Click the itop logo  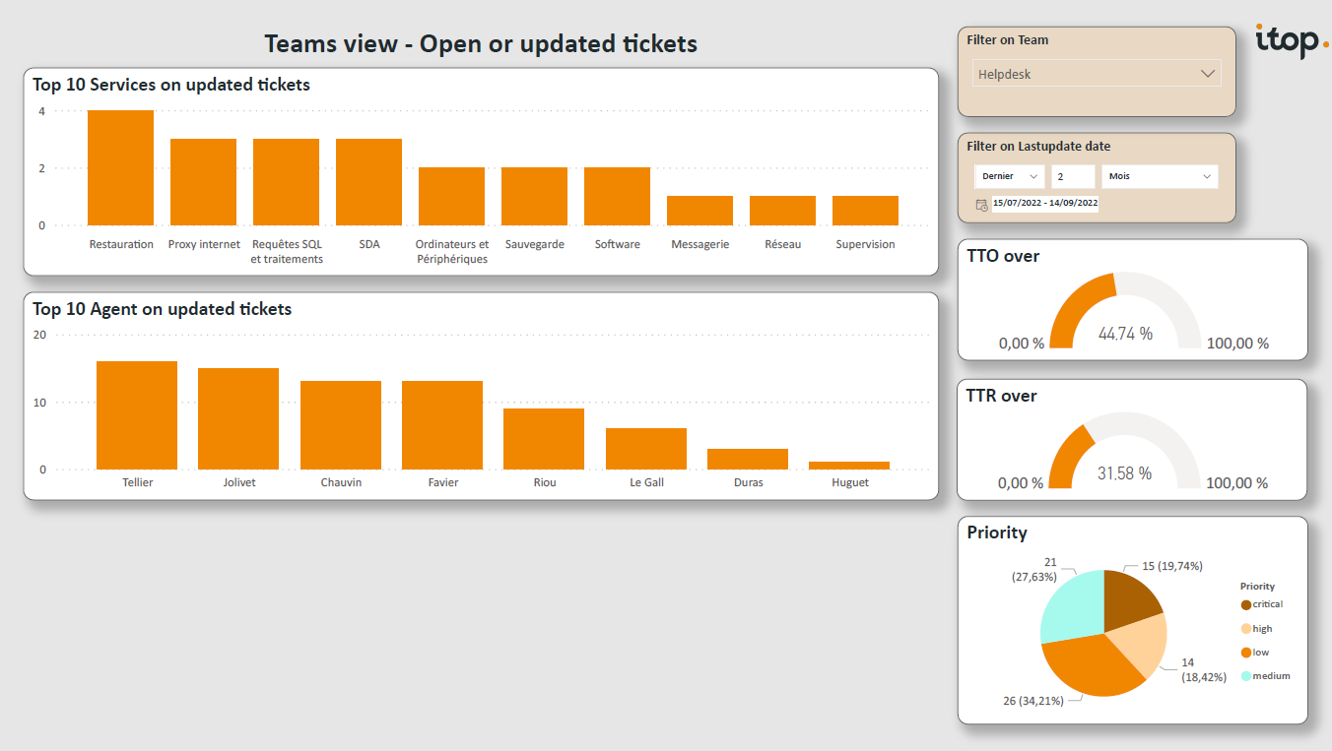click(1292, 41)
